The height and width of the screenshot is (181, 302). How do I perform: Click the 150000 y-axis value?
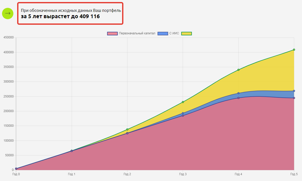(9, 126)
